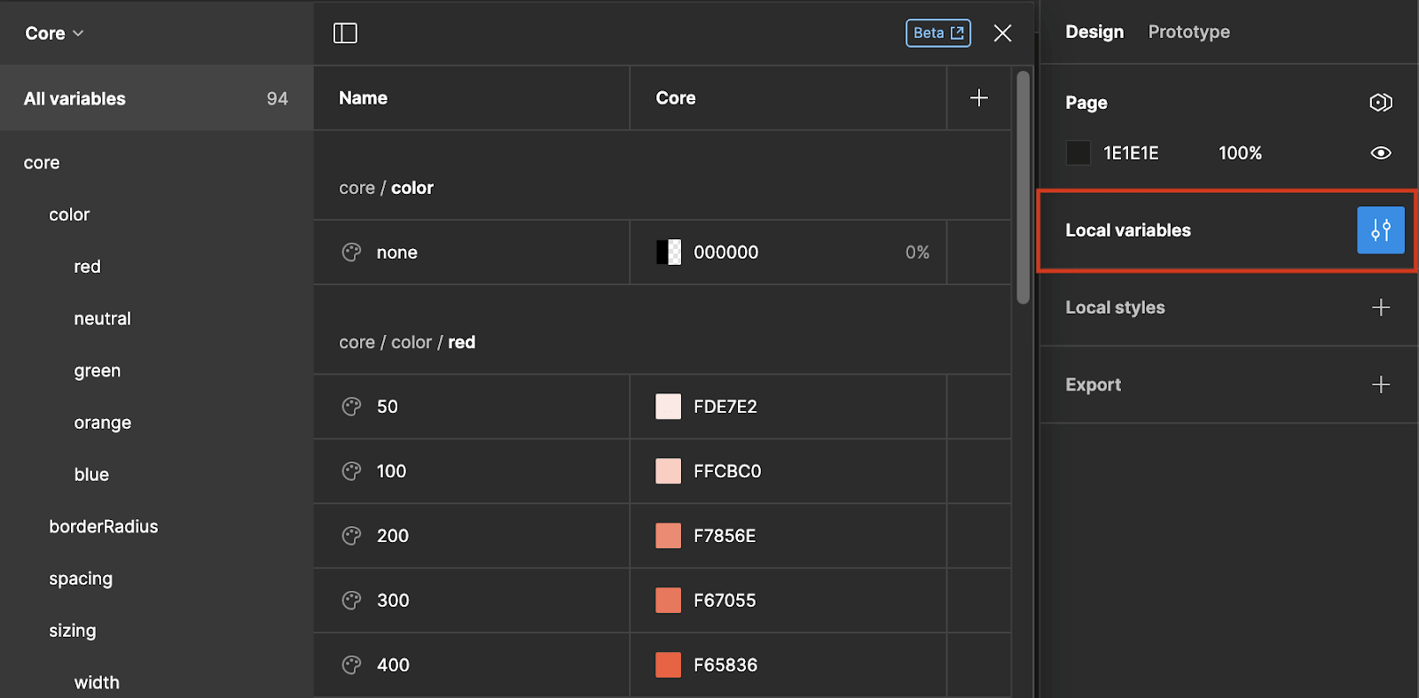Click the Name column header

tap(363, 98)
